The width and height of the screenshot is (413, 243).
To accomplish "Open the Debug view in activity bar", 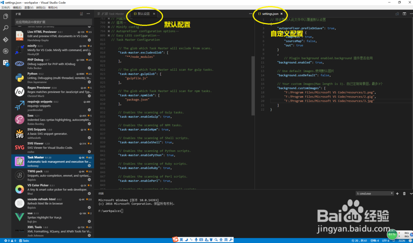I will 5,51.
